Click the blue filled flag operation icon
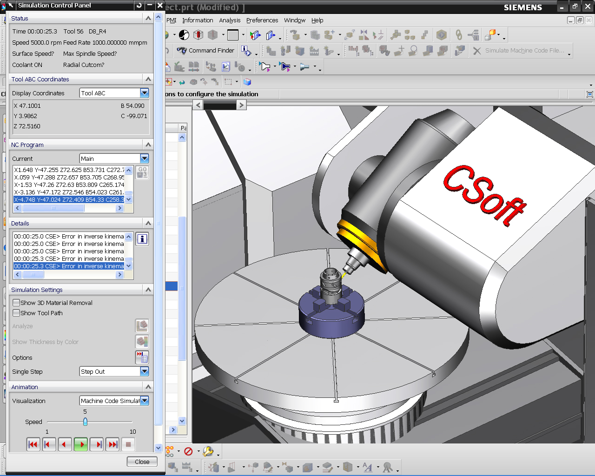The image size is (595, 476). click(x=285, y=66)
